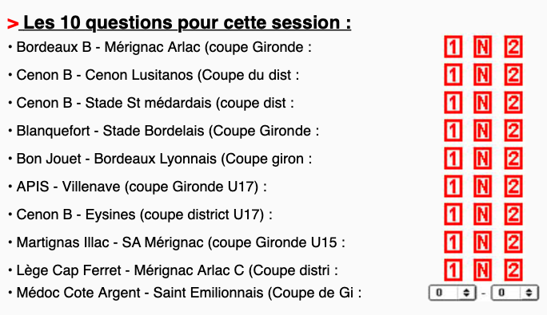Click the '10 questions pour cette session' heading
Screen dimensions: 547x315
(x=185, y=22)
